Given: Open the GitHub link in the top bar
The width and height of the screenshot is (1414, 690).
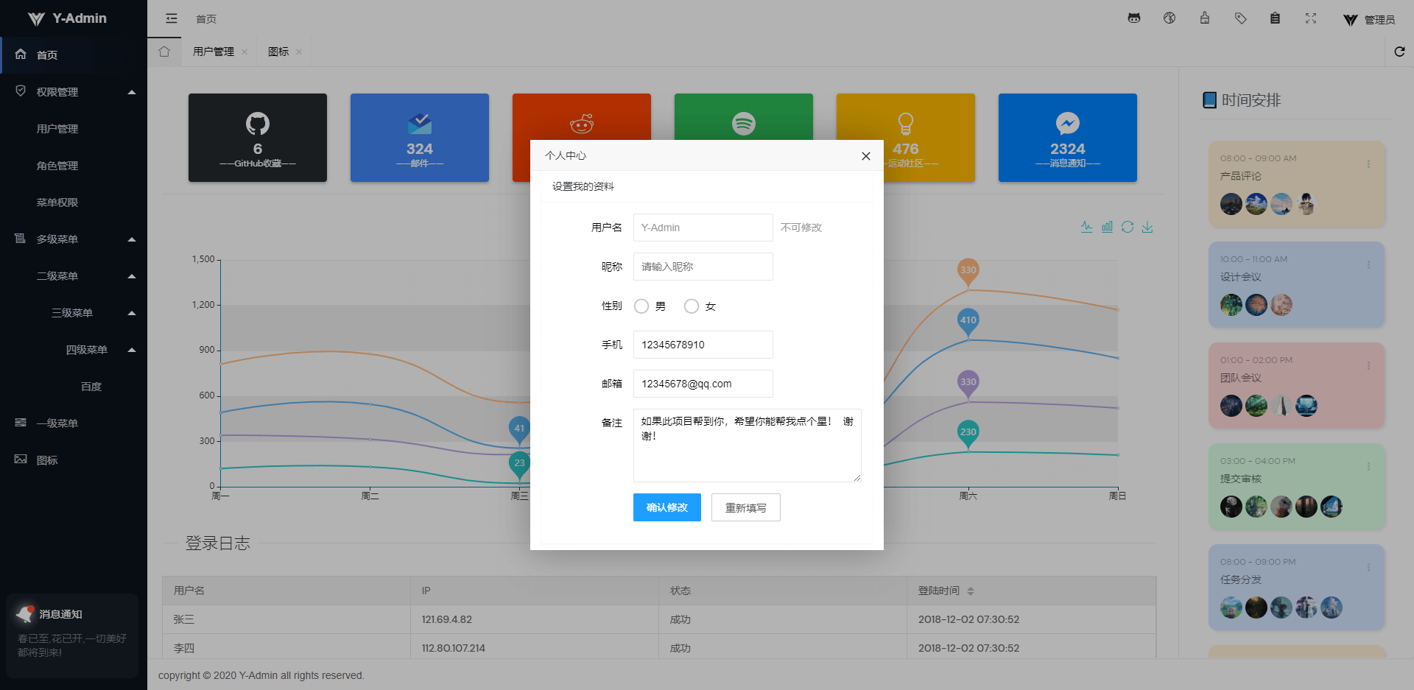Looking at the screenshot, I should [x=1133, y=18].
